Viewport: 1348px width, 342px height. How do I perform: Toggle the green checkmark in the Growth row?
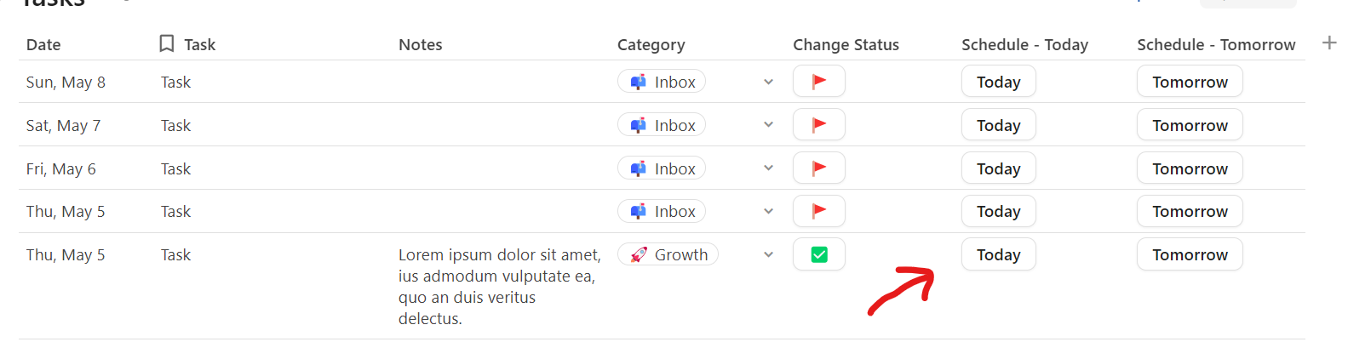pos(819,254)
